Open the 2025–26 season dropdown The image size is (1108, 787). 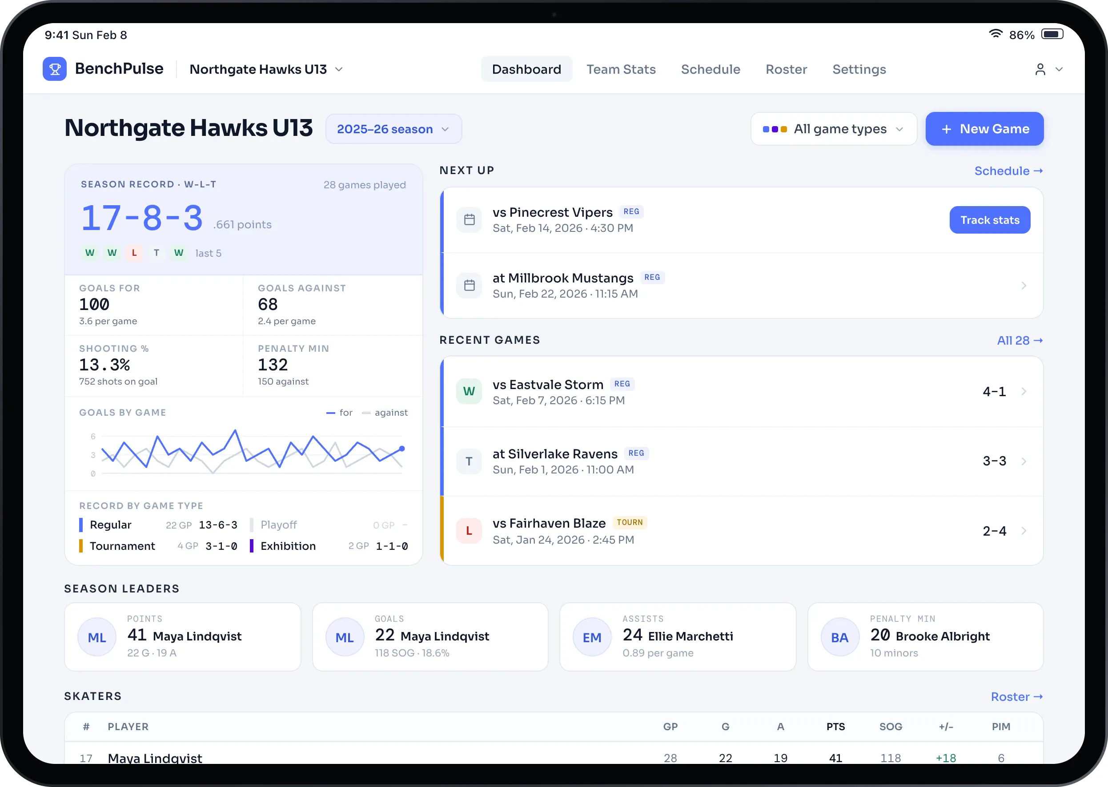(393, 129)
